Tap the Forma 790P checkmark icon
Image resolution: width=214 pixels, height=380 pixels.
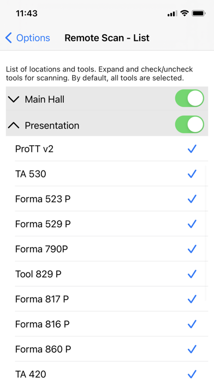pyautogui.click(x=192, y=249)
